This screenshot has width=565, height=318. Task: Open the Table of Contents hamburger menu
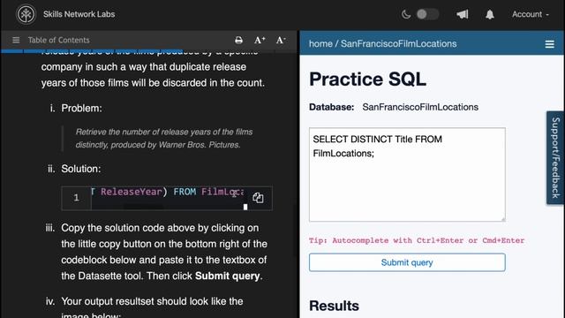16,40
